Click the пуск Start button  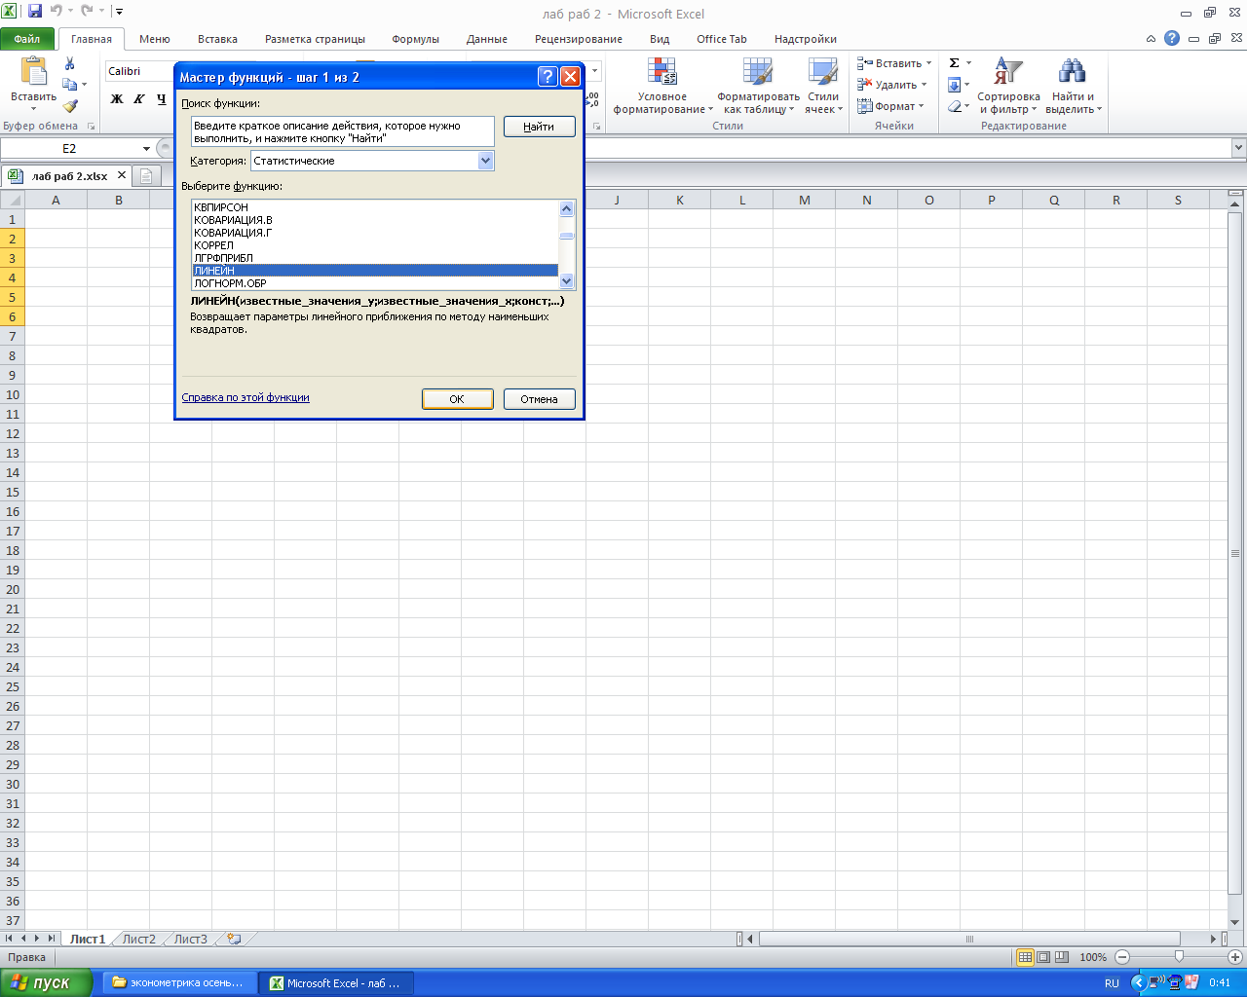point(47,982)
